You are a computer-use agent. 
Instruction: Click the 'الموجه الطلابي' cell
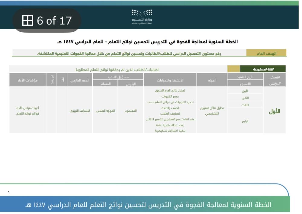105,111
